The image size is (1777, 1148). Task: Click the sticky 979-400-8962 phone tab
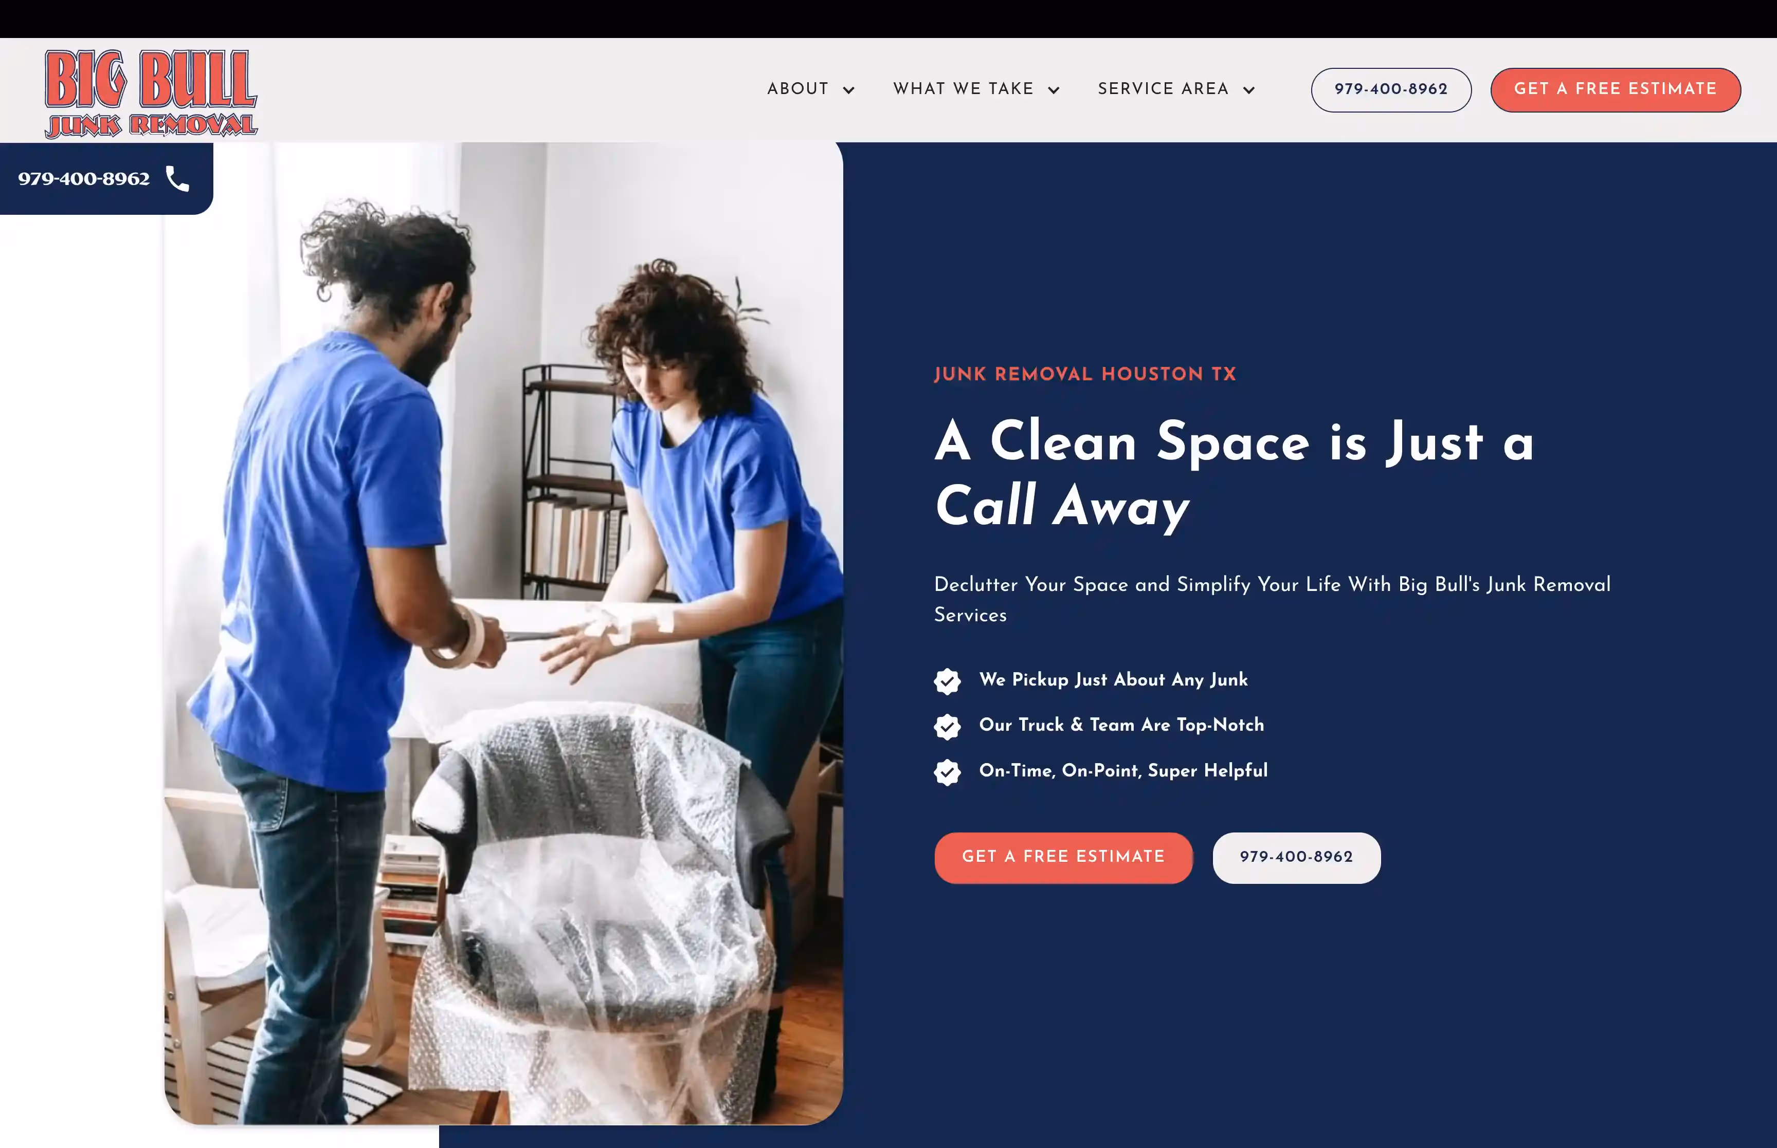click(x=106, y=178)
